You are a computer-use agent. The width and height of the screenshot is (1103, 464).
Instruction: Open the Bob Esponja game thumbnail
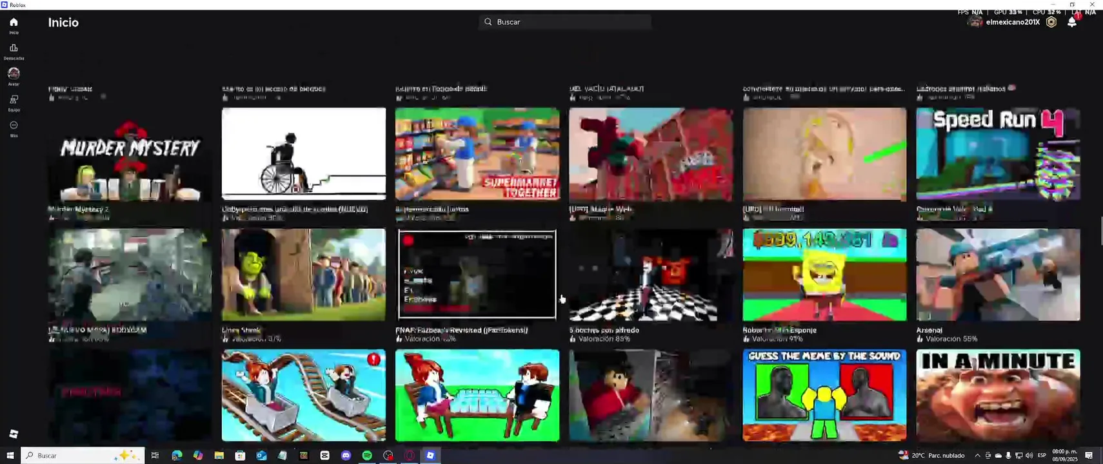coord(824,275)
